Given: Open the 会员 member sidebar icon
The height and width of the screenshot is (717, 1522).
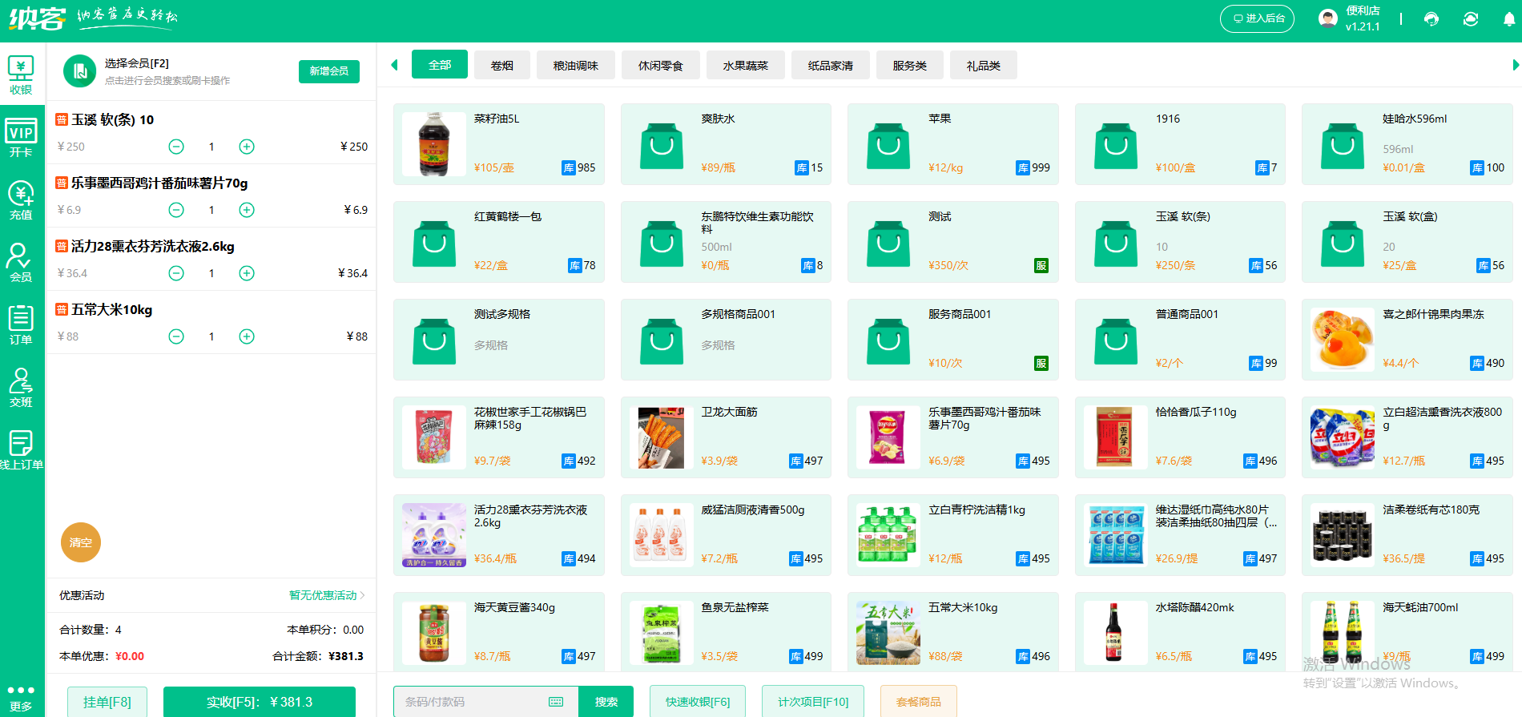Looking at the screenshot, I should click(21, 263).
